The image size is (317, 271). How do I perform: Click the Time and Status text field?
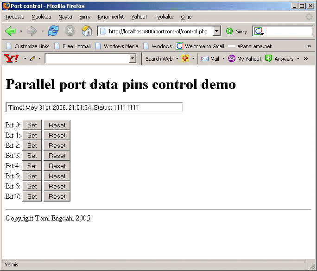(94, 107)
